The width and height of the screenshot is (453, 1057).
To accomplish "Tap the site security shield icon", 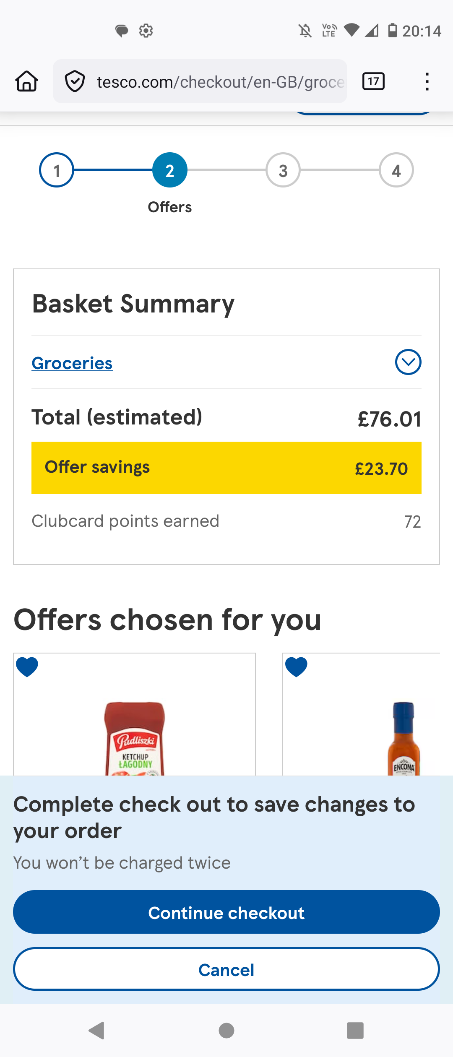I will 75,81.
